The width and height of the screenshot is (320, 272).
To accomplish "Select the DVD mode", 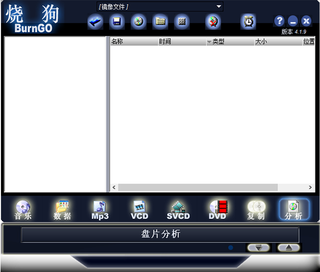I will 218,210.
